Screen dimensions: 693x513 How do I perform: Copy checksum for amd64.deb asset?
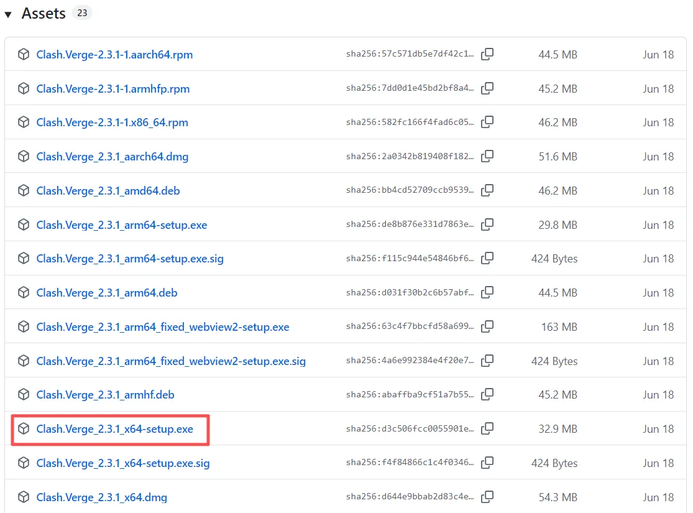(x=488, y=190)
